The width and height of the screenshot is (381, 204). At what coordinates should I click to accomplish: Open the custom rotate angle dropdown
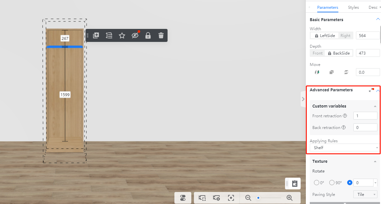[375, 183]
